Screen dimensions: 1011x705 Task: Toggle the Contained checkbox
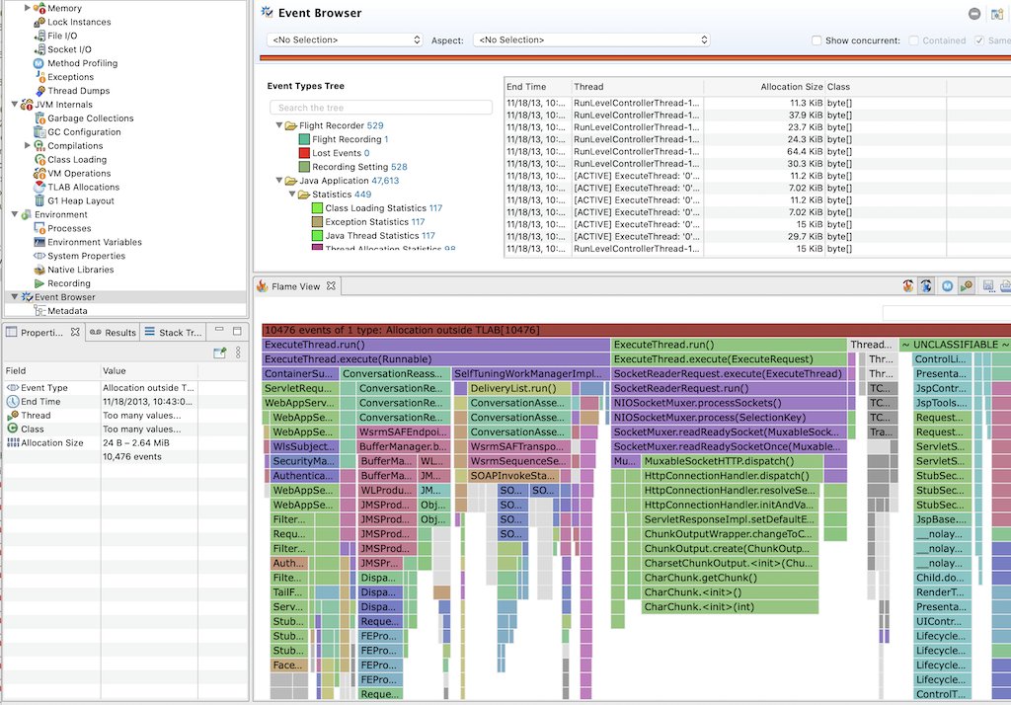pos(913,40)
